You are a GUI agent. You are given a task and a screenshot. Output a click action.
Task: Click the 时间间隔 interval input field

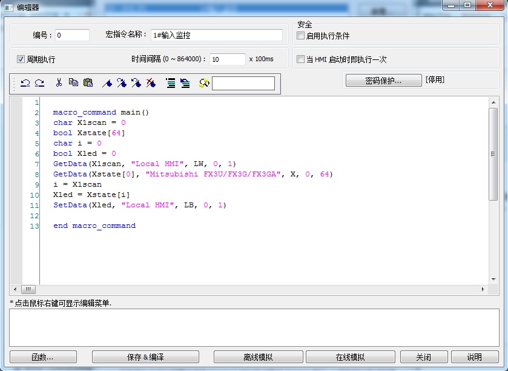[227, 59]
